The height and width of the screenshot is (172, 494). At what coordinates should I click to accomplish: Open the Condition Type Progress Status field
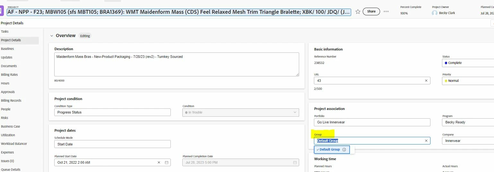click(x=112, y=112)
